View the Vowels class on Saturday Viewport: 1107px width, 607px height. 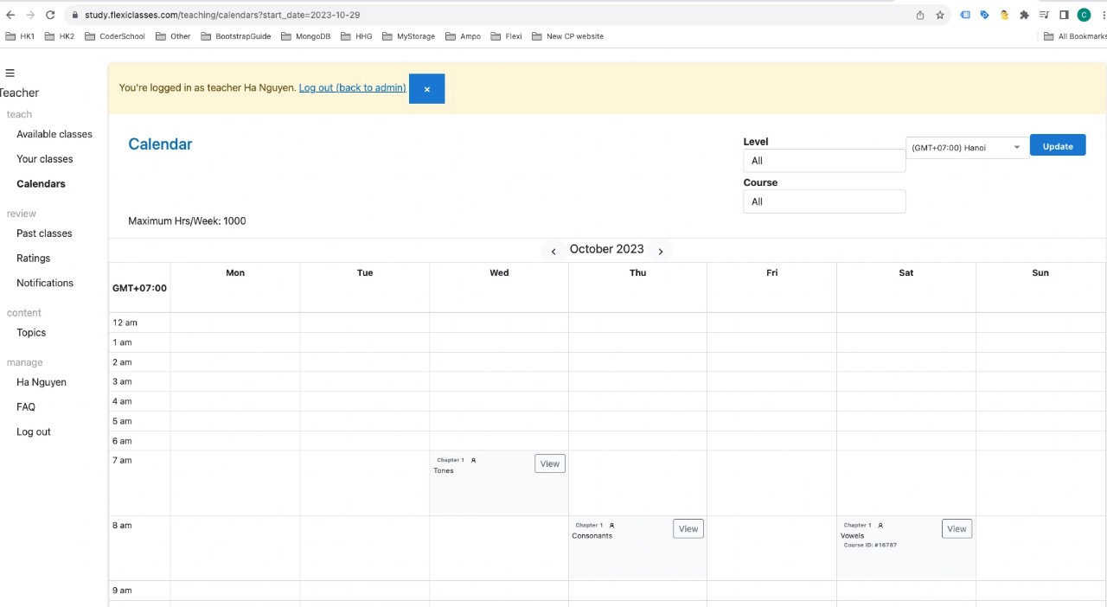956,529
